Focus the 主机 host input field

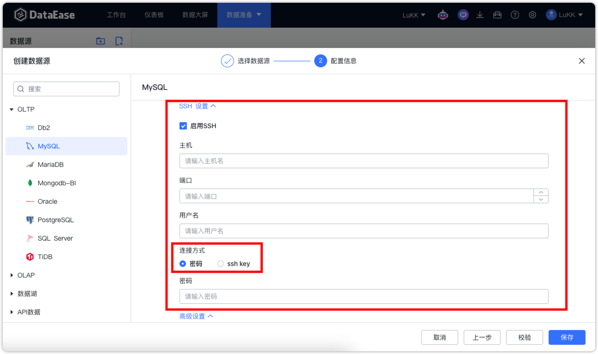pyautogui.click(x=364, y=161)
